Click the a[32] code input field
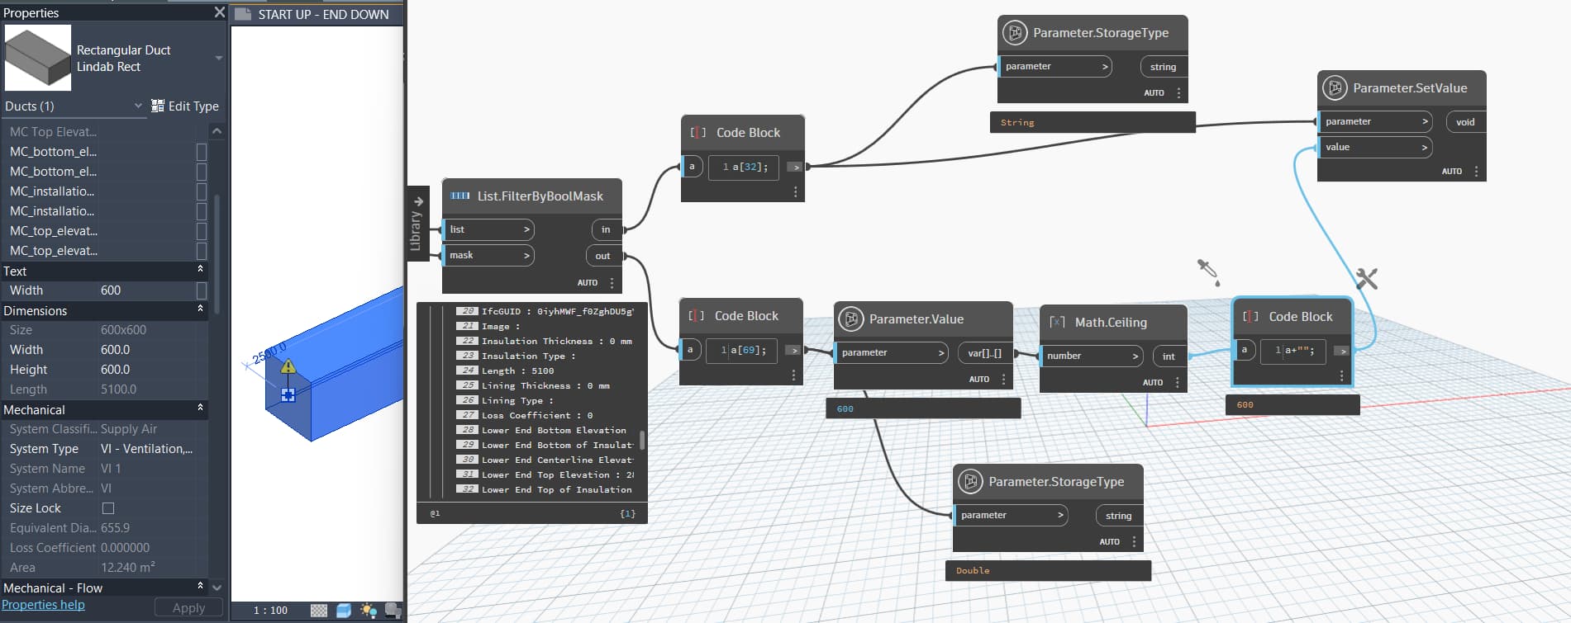 coord(745,167)
